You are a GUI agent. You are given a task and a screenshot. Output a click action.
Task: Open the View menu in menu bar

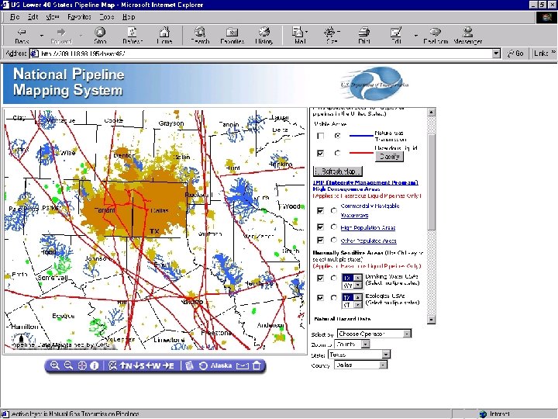click(53, 16)
